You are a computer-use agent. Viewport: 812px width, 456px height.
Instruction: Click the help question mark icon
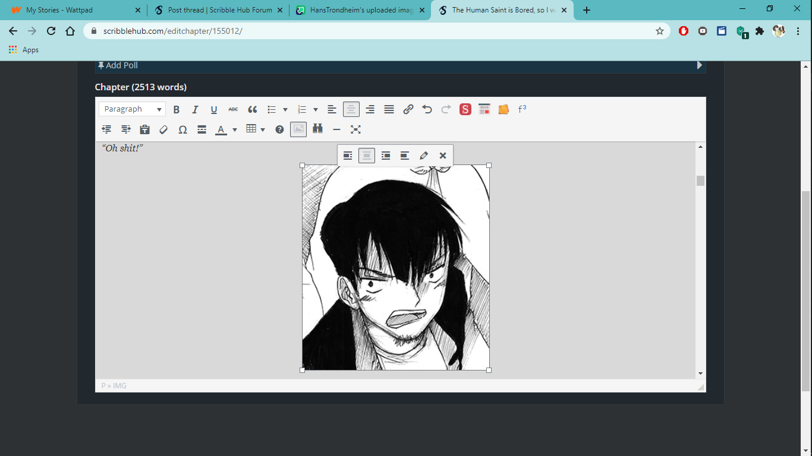pos(279,129)
